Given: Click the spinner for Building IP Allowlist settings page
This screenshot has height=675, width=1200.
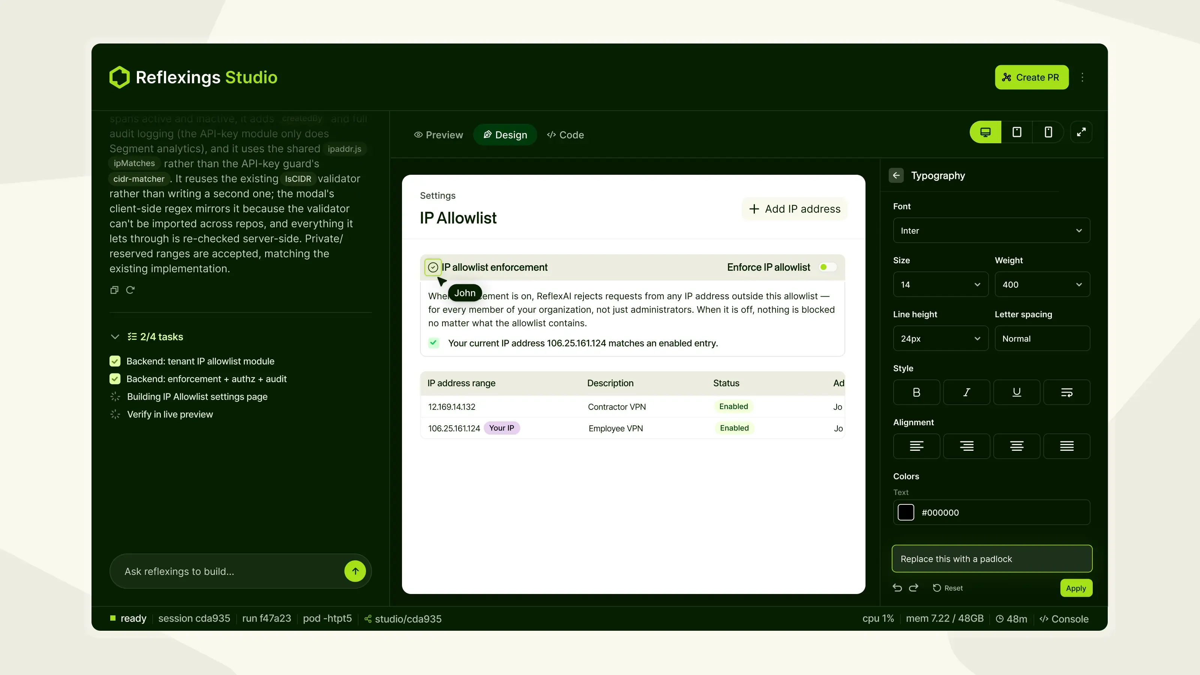Looking at the screenshot, I should 115,397.
